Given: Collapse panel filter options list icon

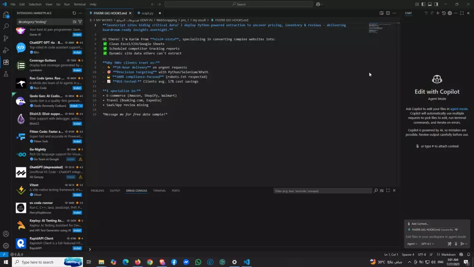Looking at the screenshot, I should pyautogui.click(x=382, y=191).
